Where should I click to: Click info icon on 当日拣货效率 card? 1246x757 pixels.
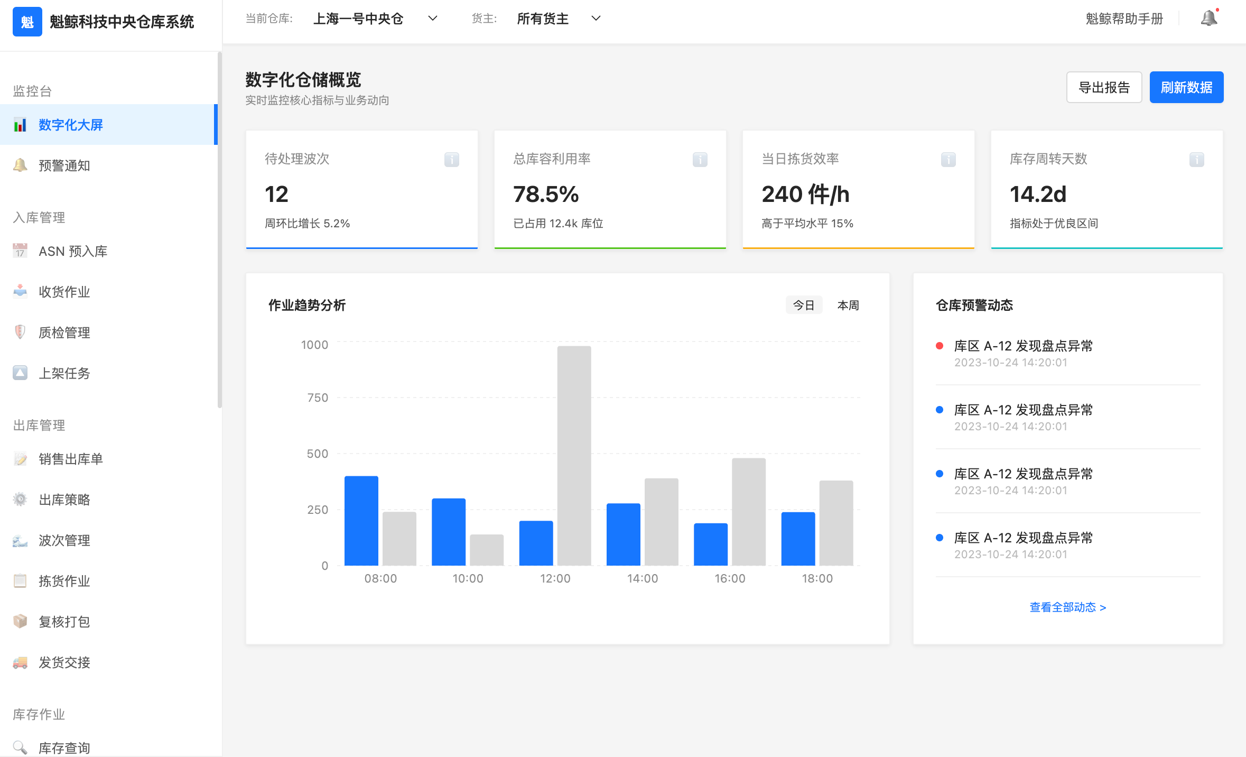point(949,160)
